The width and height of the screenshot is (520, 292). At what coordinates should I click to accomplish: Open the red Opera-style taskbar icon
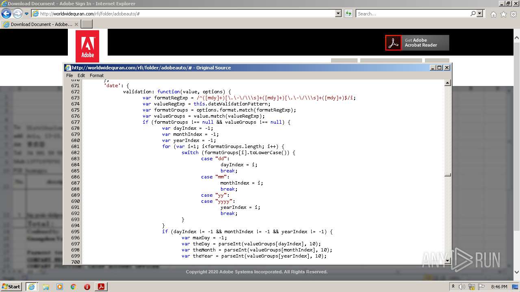tap(87, 287)
